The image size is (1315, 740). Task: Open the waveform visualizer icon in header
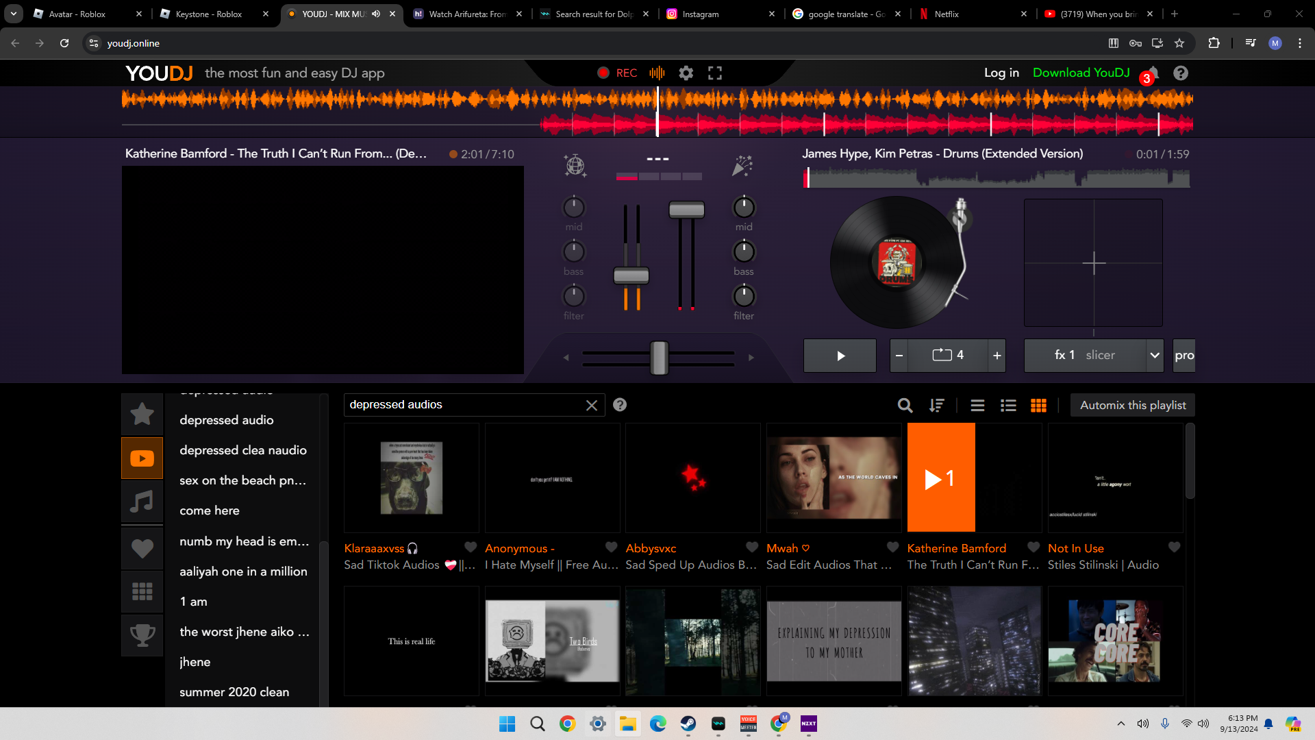[x=657, y=73]
